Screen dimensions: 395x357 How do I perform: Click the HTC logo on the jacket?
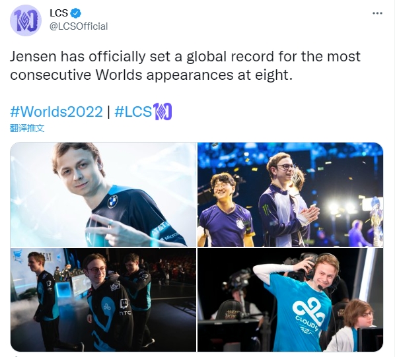[x=125, y=313]
